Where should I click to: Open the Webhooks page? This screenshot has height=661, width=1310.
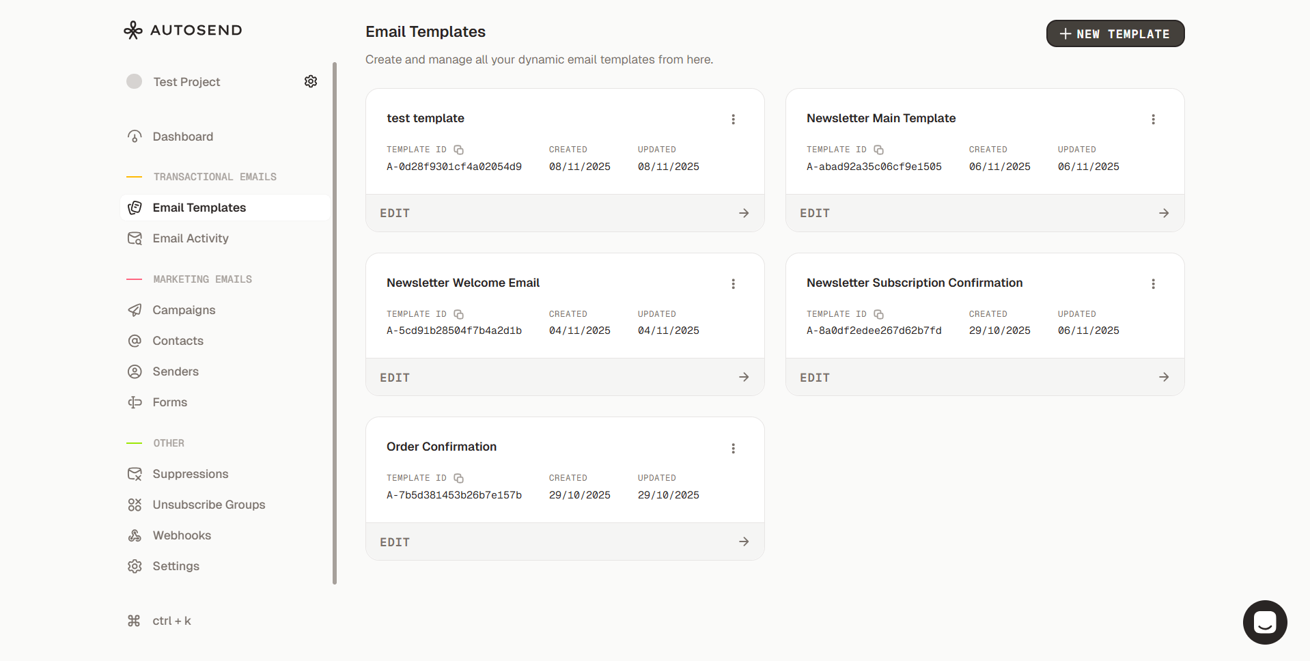181,535
